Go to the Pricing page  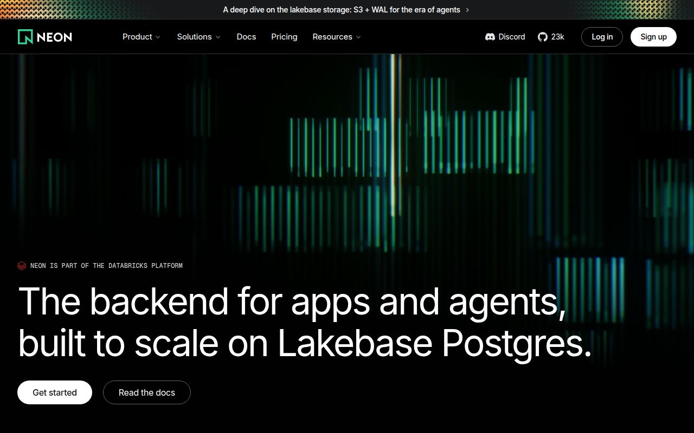coord(284,37)
